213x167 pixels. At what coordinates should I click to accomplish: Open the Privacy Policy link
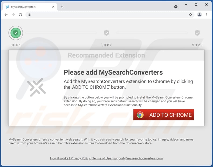click(x=80, y=158)
